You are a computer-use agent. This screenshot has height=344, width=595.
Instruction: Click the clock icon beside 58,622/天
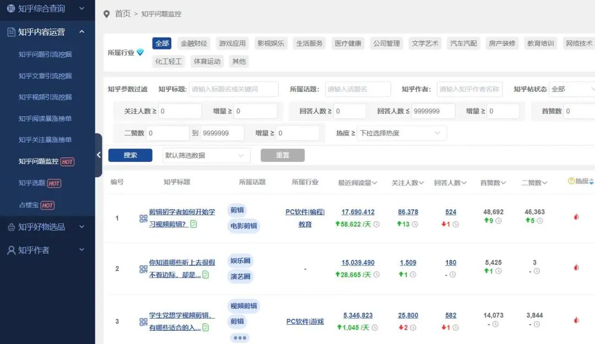tap(376, 225)
